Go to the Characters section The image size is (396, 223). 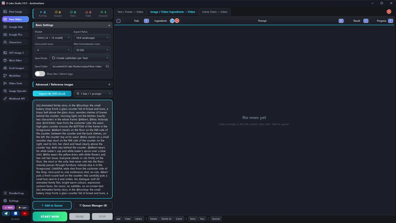15,42
